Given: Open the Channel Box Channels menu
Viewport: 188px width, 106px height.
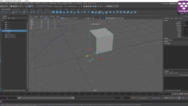Looking at the screenshot, I should (167, 18).
